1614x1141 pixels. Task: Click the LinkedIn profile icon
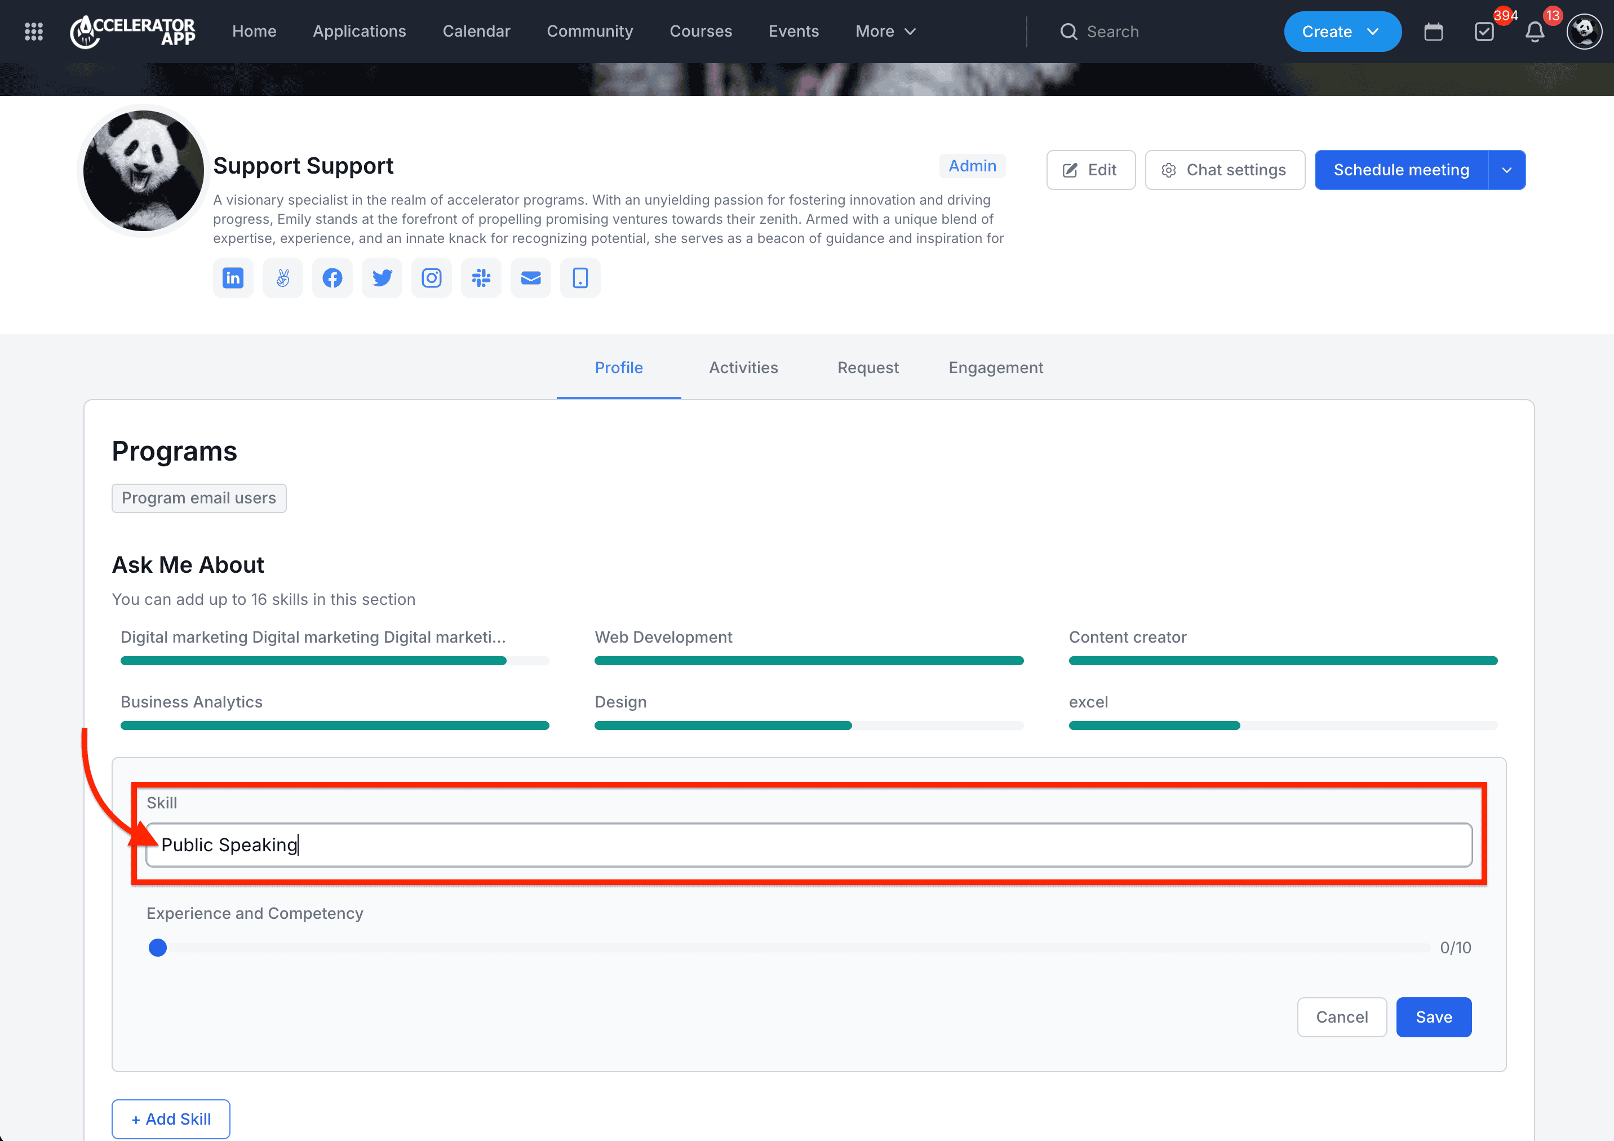[233, 278]
